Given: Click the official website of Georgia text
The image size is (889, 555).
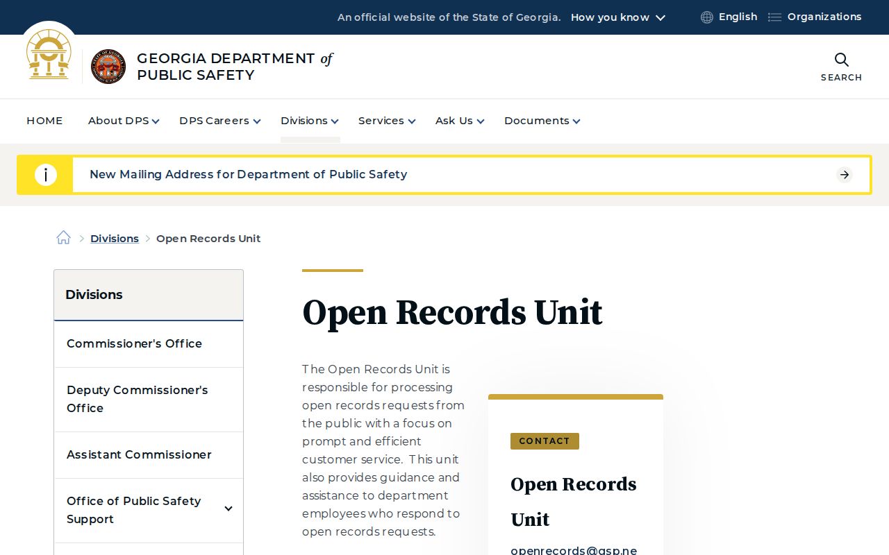Looking at the screenshot, I should pyautogui.click(x=449, y=17).
